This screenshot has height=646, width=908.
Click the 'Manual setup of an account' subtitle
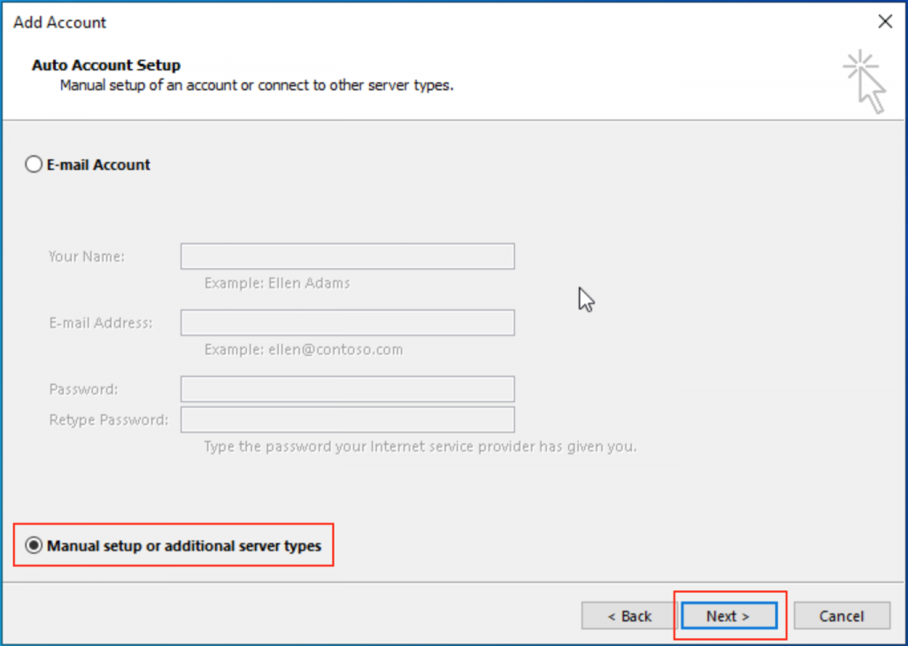[x=257, y=86]
